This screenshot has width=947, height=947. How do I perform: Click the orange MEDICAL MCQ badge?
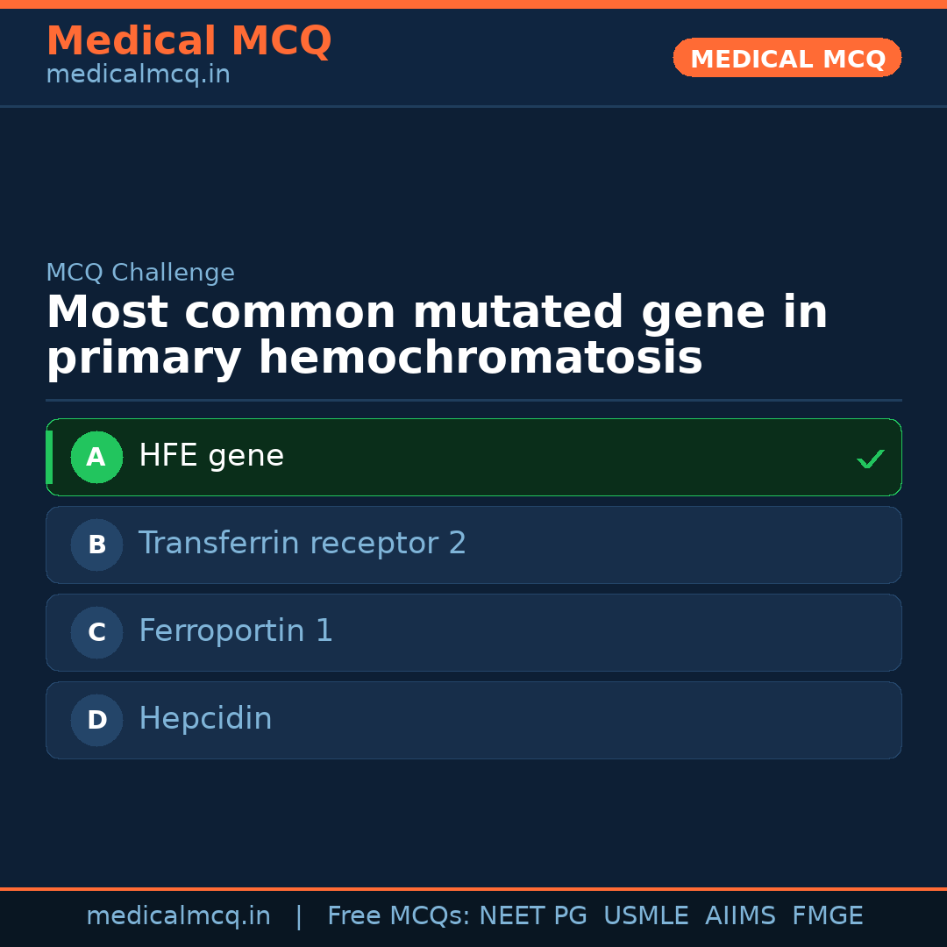pyautogui.click(x=787, y=59)
